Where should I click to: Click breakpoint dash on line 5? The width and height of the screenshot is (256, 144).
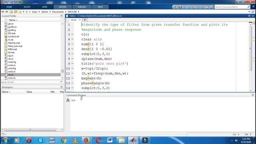[x=72, y=44]
